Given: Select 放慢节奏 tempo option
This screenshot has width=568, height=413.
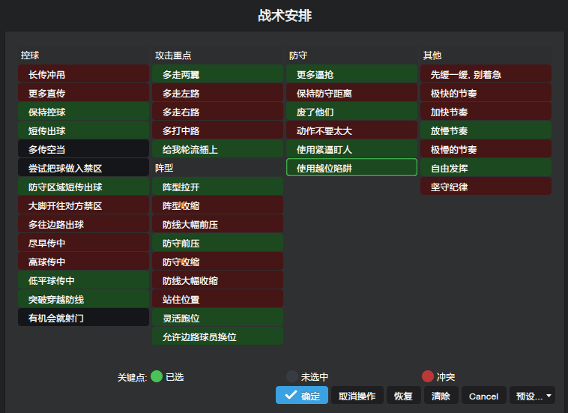Looking at the screenshot, I should pos(486,130).
